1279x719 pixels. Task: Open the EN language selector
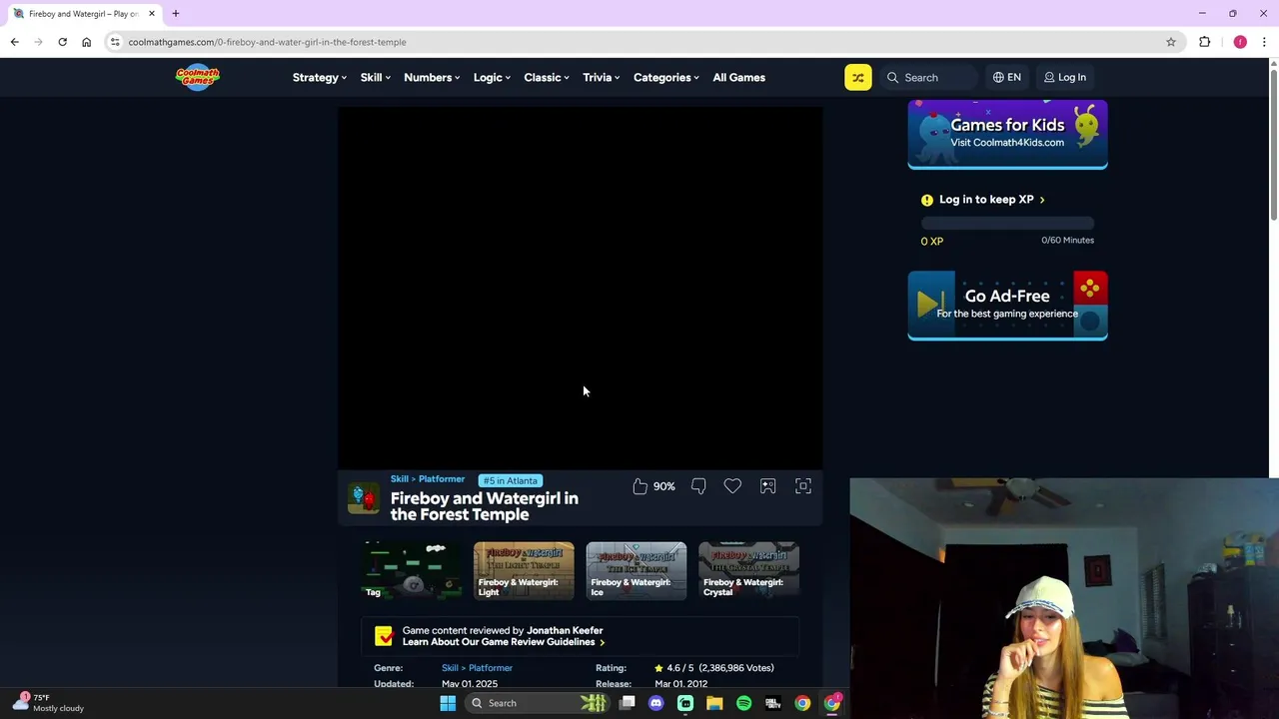tap(1006, 77)
